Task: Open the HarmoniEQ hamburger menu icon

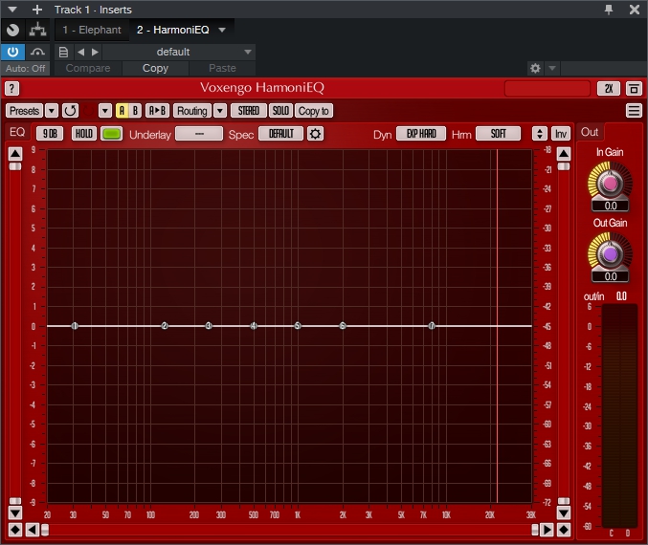Action: point(634,111)
